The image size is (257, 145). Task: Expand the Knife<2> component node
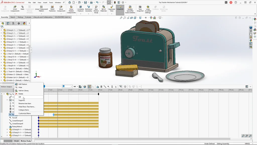click(1, 80)
